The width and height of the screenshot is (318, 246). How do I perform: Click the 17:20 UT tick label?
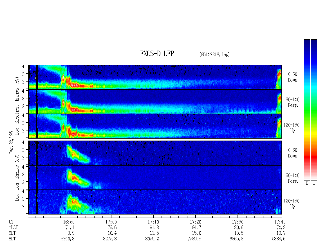point(195,222)
